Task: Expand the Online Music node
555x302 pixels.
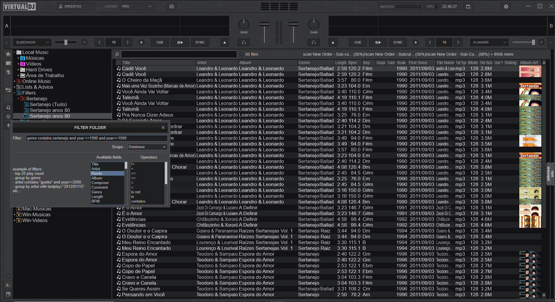Action: [x=15, y=81]
